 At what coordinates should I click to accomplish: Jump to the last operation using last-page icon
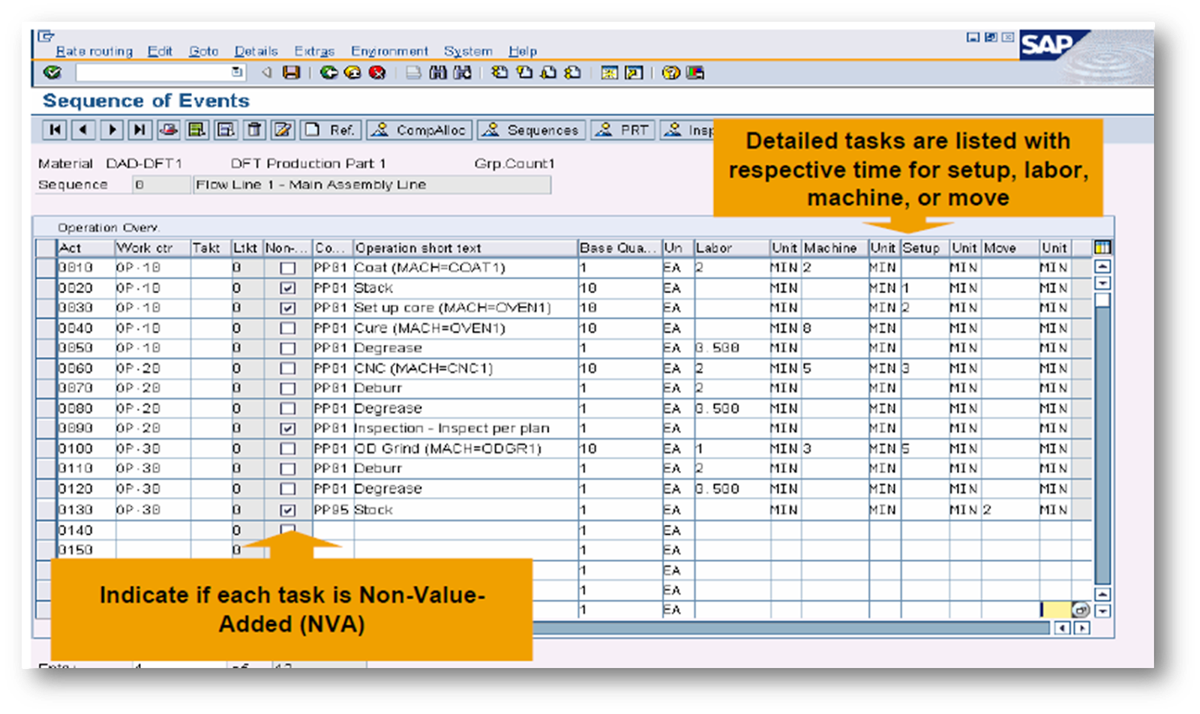(x=138, y=130)
